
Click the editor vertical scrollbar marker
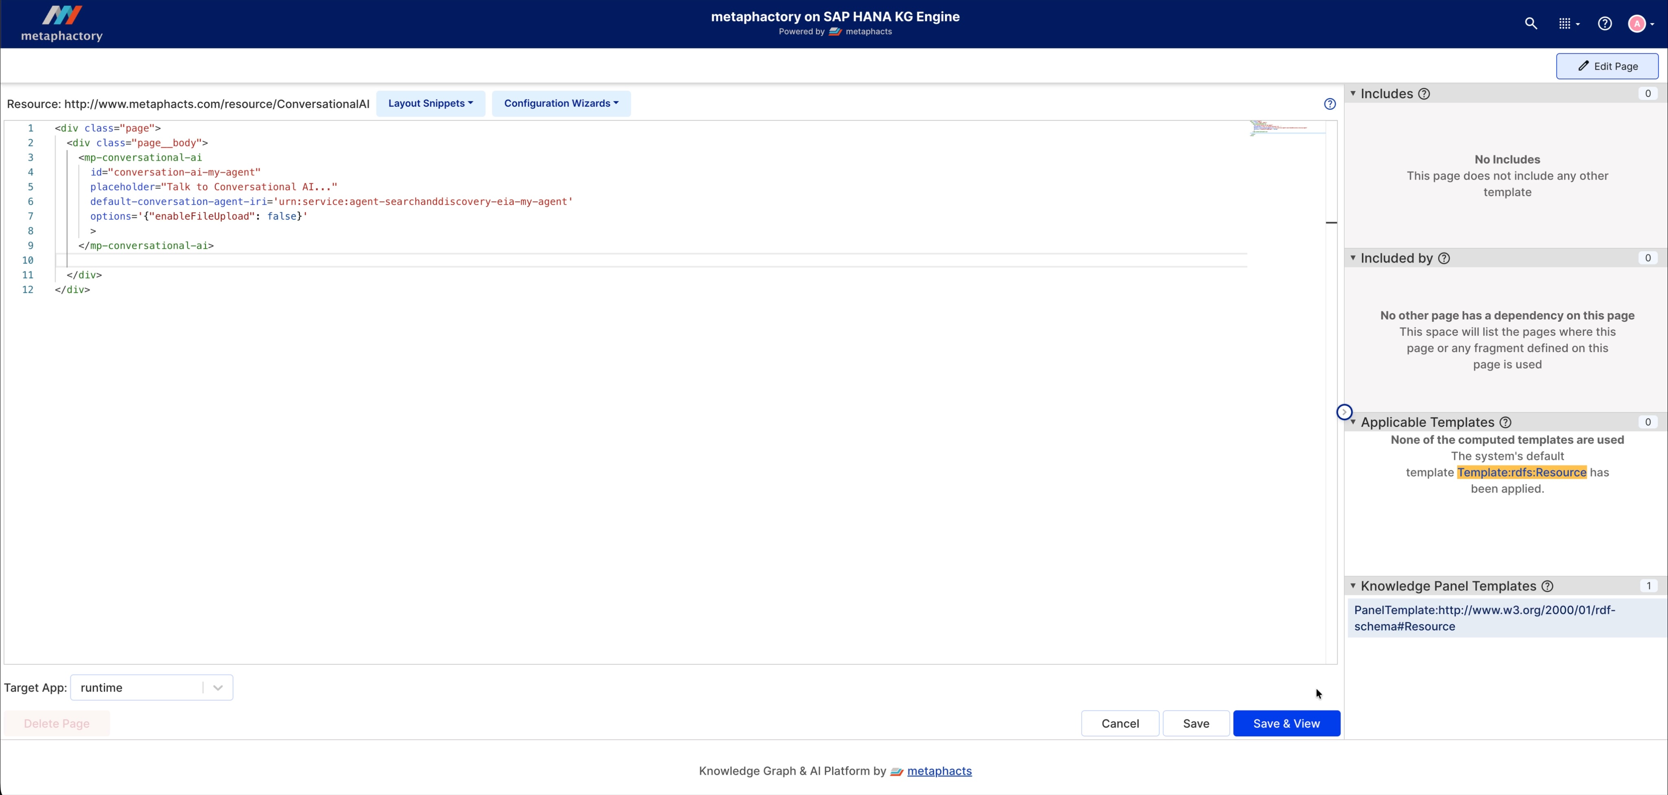(1331, 223)
